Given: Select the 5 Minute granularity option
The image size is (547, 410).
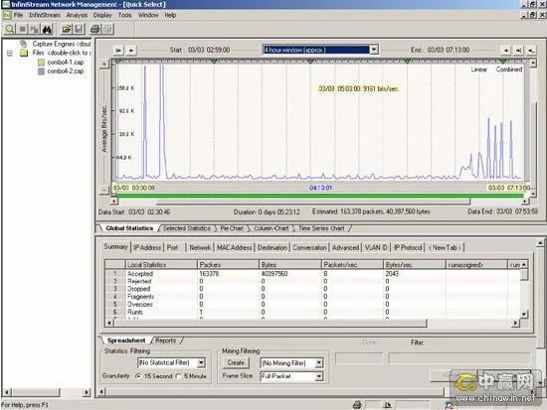Looking at the screenshot, I should click(178, 376).
